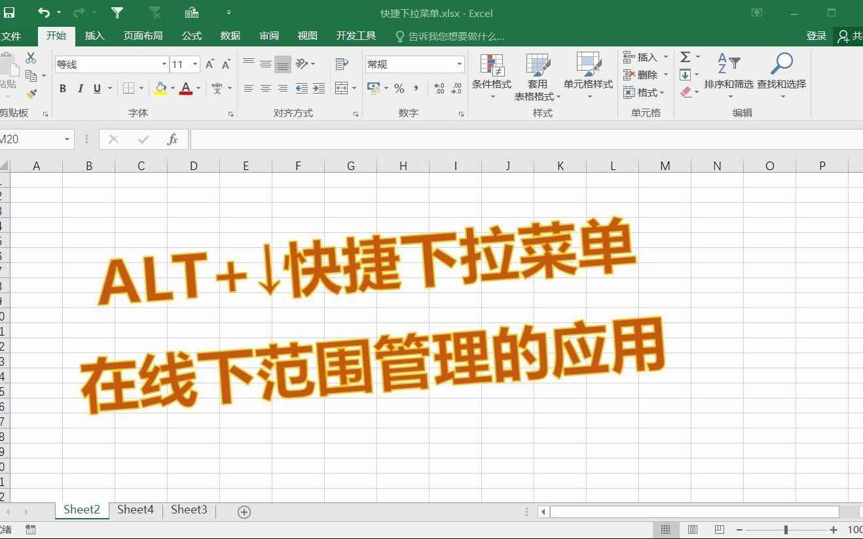Image resolution: width=863 pixels, height=539 pixels.
Task: Adjust the zoom slider
Action: pyautogui.click(x=786, y=530)
